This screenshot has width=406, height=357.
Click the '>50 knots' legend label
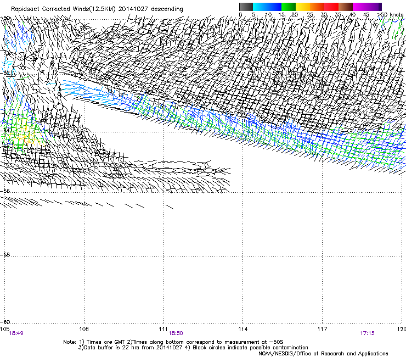tap(390, 14)
